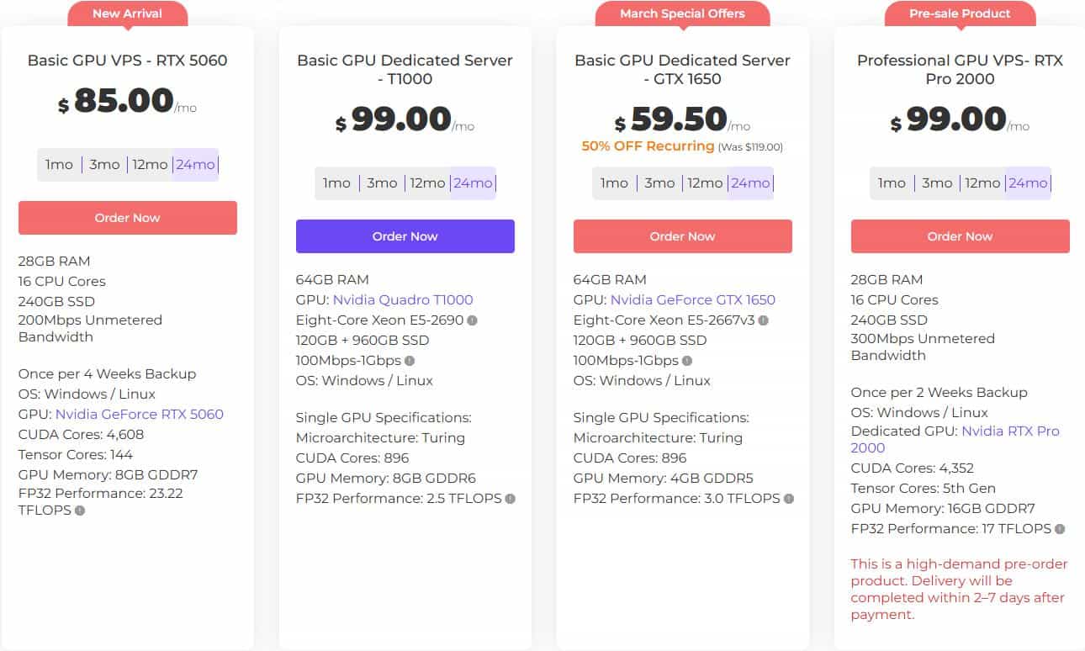Choose 3mo billing term for T1000 server
Screen dimensions: 1085x651
(x=382, y=183)
